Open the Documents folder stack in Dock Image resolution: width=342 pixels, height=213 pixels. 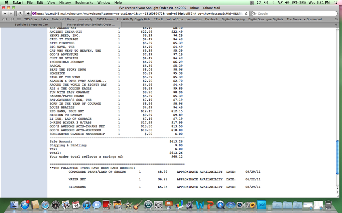[x=287, y=205]
